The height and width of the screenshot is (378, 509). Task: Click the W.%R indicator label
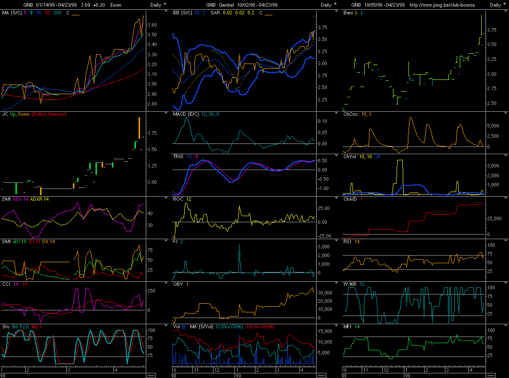[x=350, y=284]
